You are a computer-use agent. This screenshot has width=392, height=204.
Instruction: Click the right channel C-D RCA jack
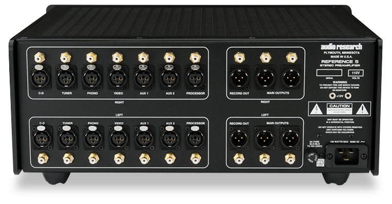40,58
